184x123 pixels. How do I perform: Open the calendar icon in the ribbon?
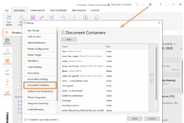click(33, 17)
